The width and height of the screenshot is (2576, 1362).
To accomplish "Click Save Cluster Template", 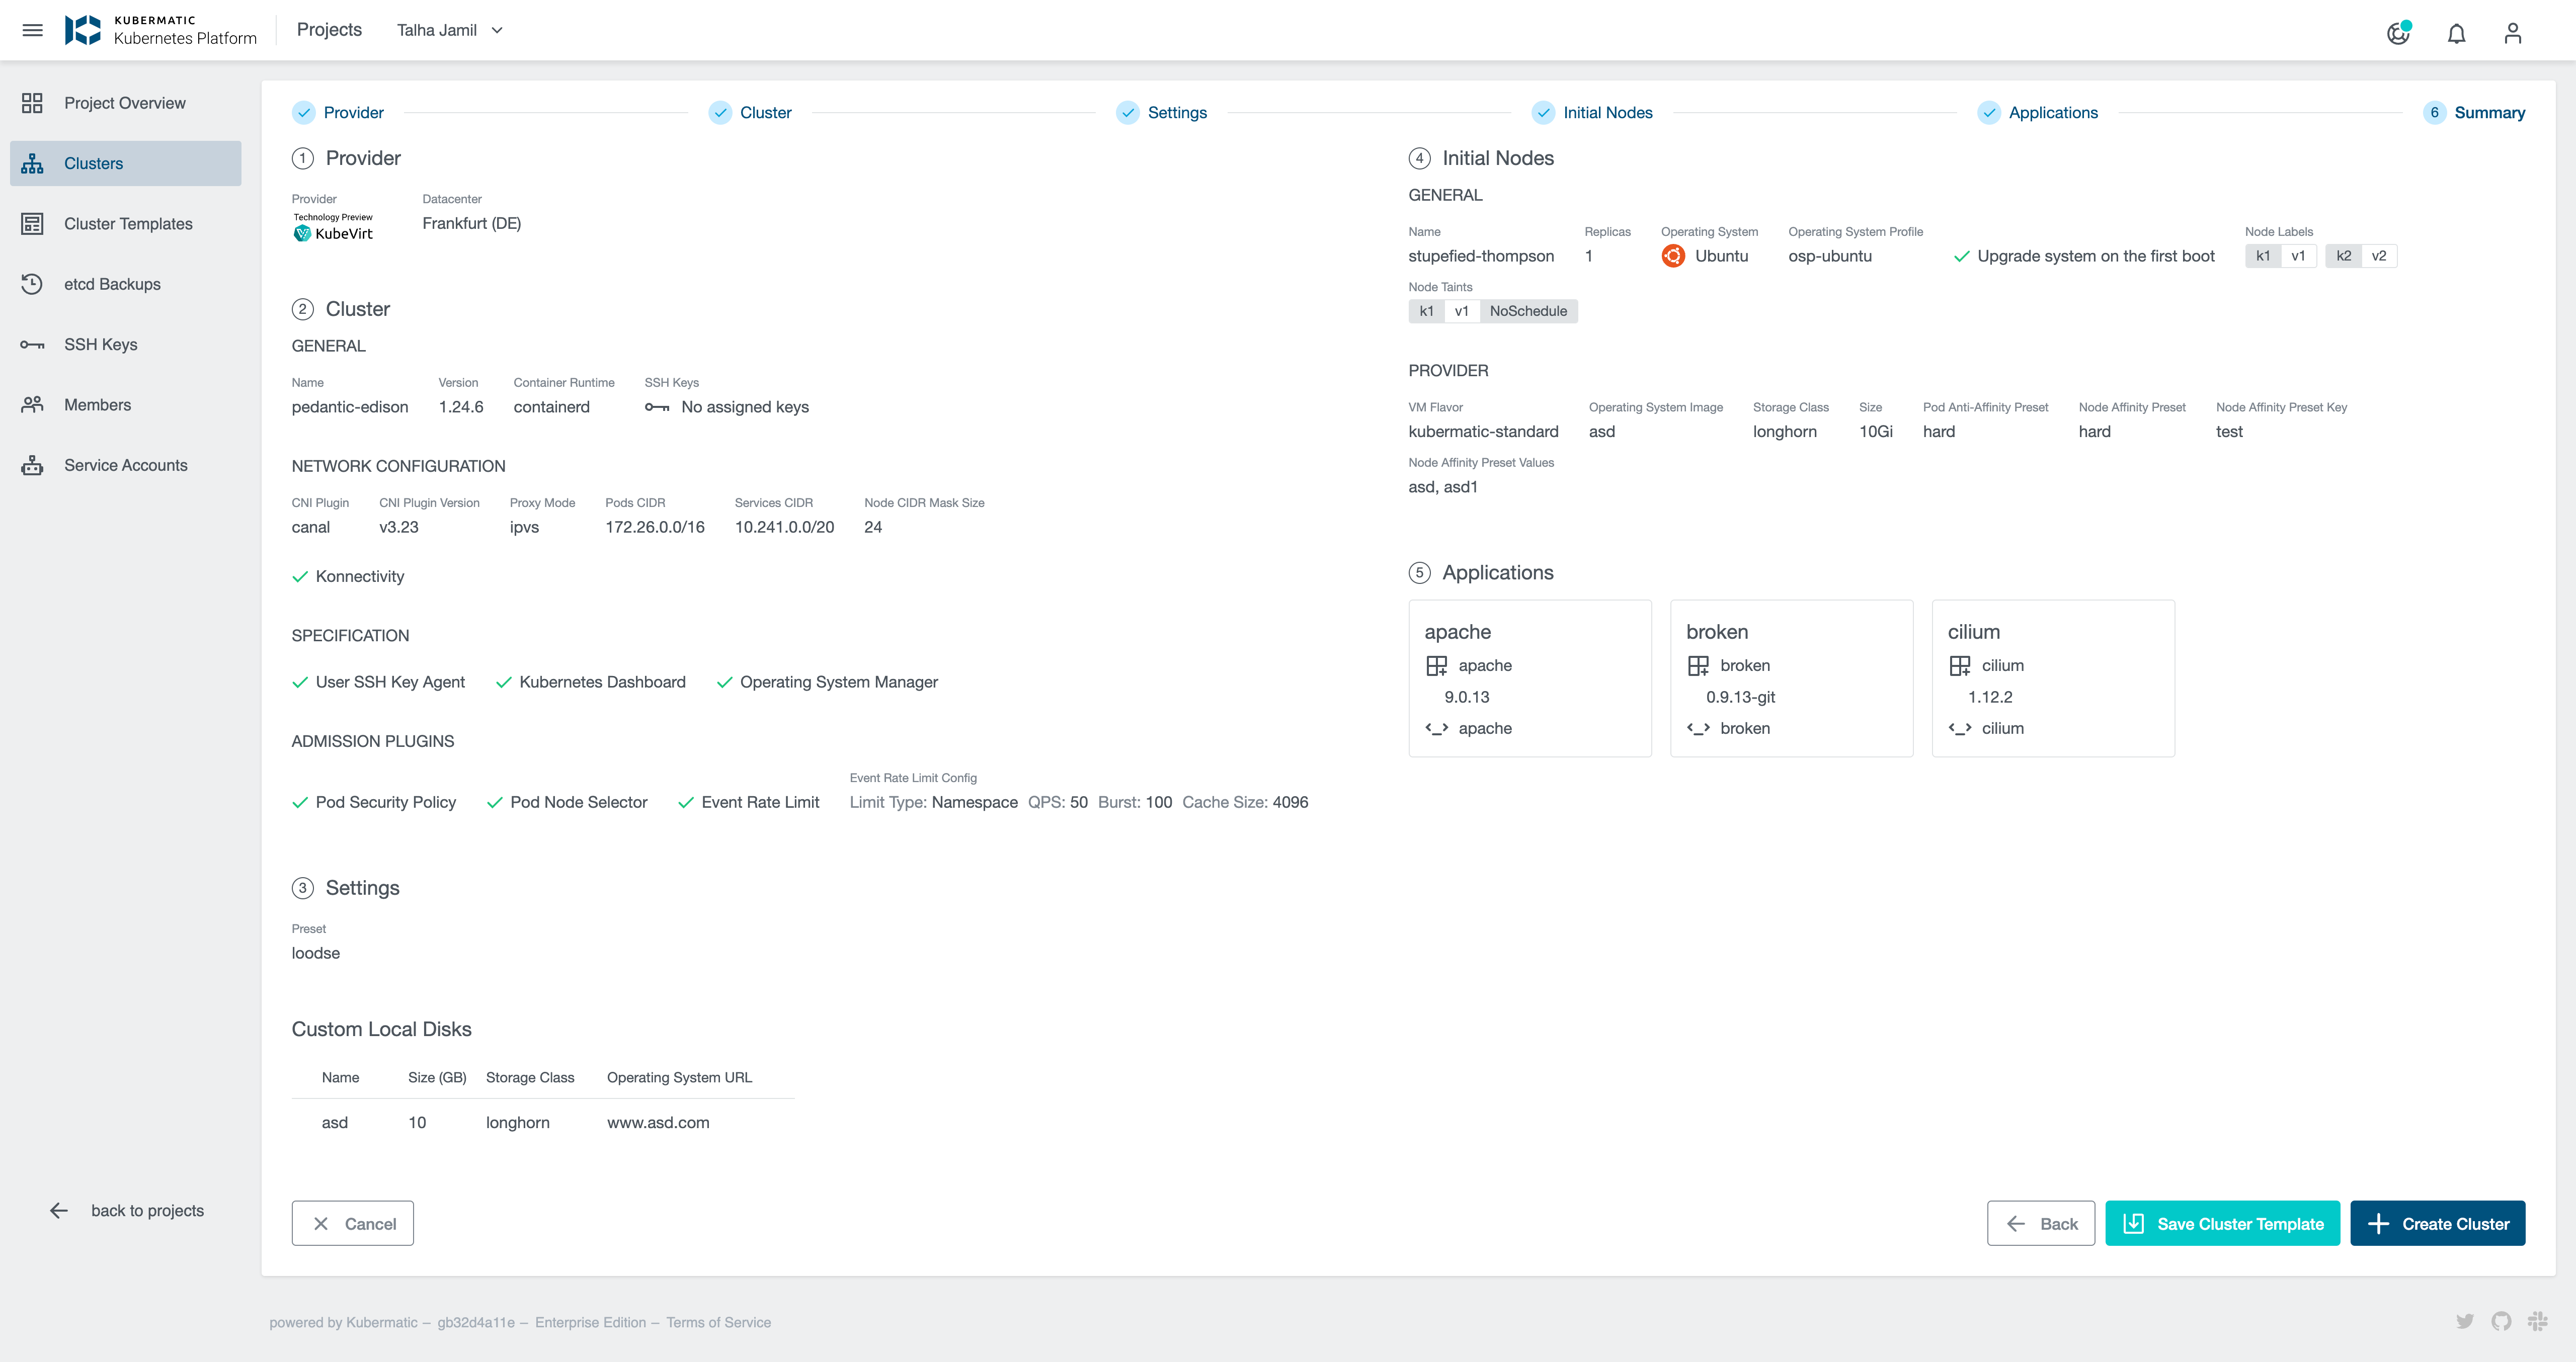I will 2222,1223.
